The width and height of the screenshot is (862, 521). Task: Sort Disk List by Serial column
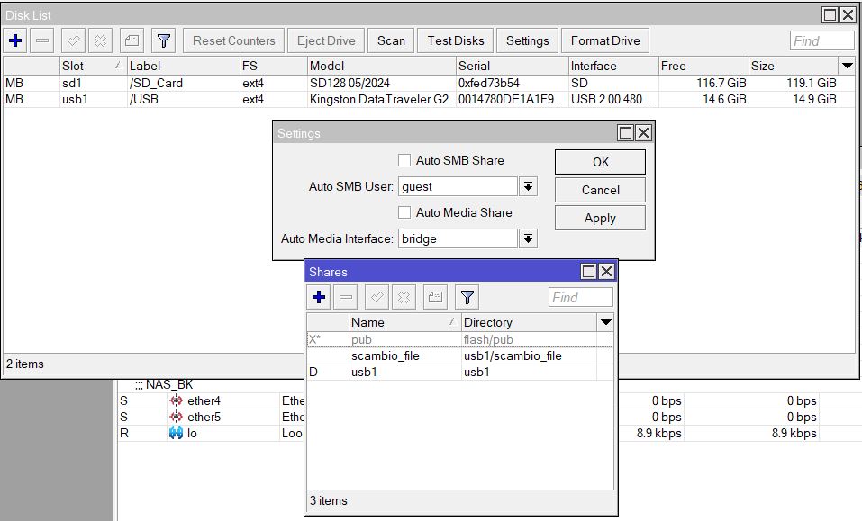[513, 66]
